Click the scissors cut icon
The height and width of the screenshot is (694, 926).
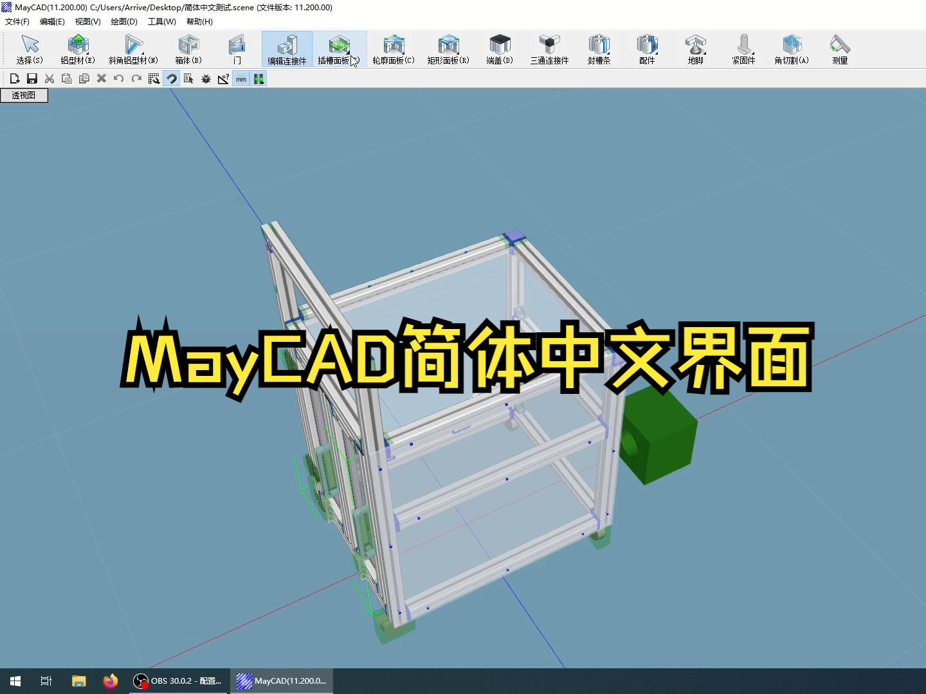click(x=50, y=78)
